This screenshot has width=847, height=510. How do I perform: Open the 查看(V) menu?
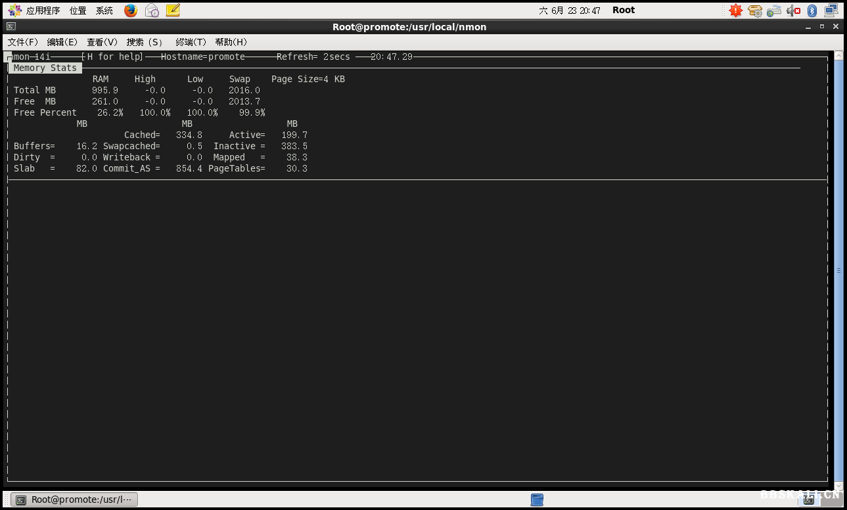click(102, 41)
